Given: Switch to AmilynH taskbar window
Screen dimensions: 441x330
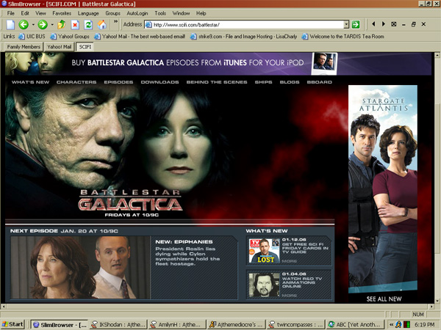Looking at the screenshot, I should (177, 325).
